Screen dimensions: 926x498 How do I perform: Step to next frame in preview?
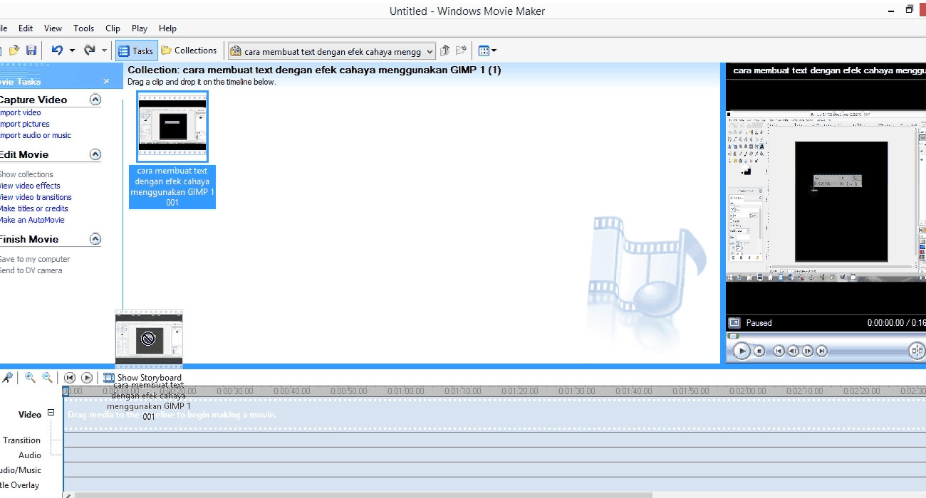(x=808, y=351)
